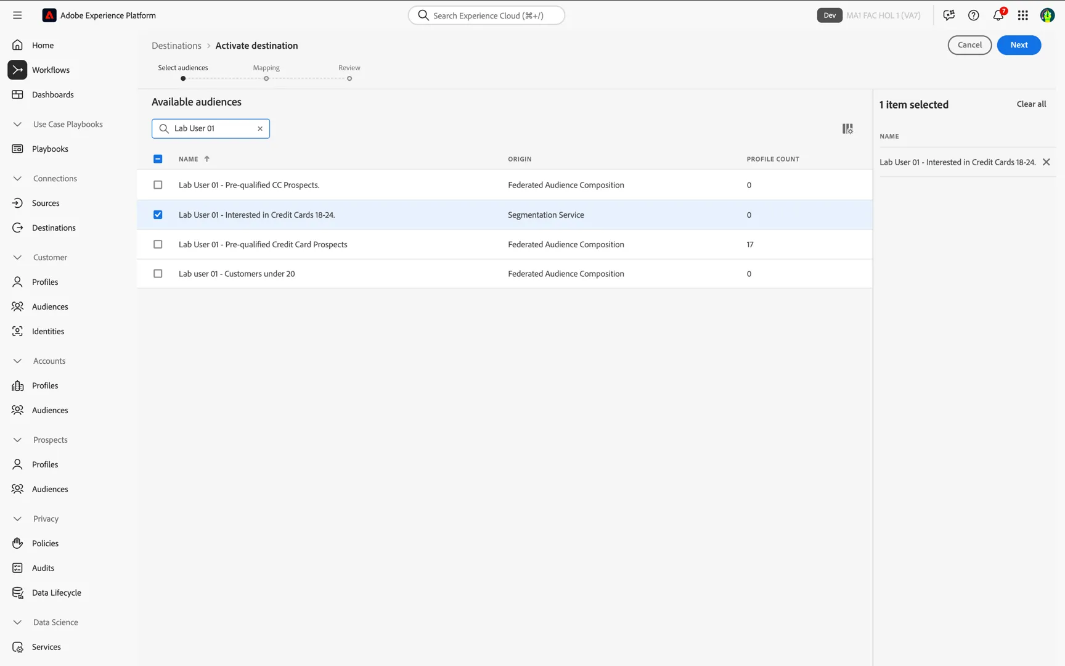Open the hamburger navigation menu
The image size is (1065, 666).
click(x=17, y=15)
